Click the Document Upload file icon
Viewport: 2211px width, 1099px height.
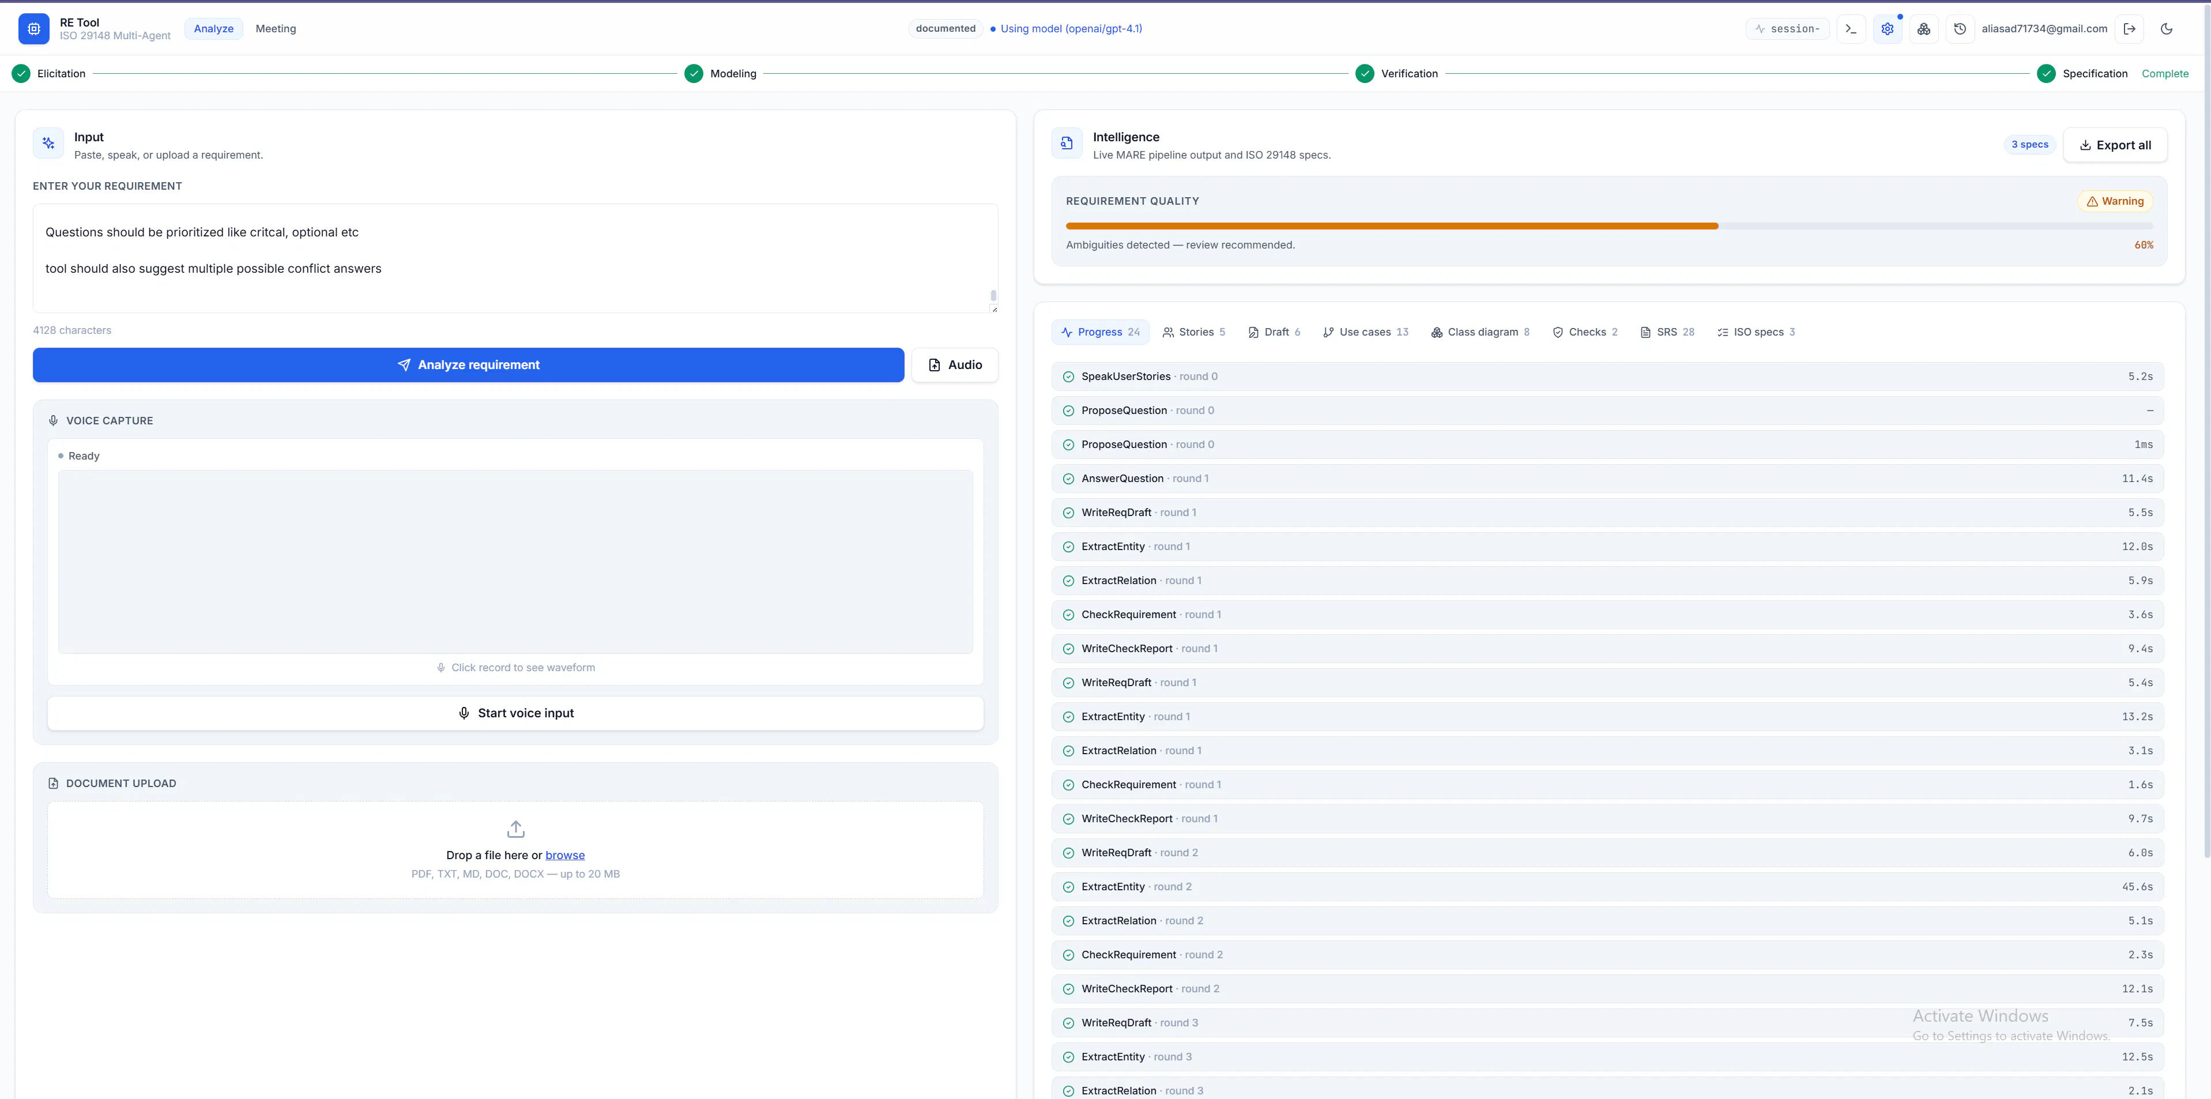[53, 783]
